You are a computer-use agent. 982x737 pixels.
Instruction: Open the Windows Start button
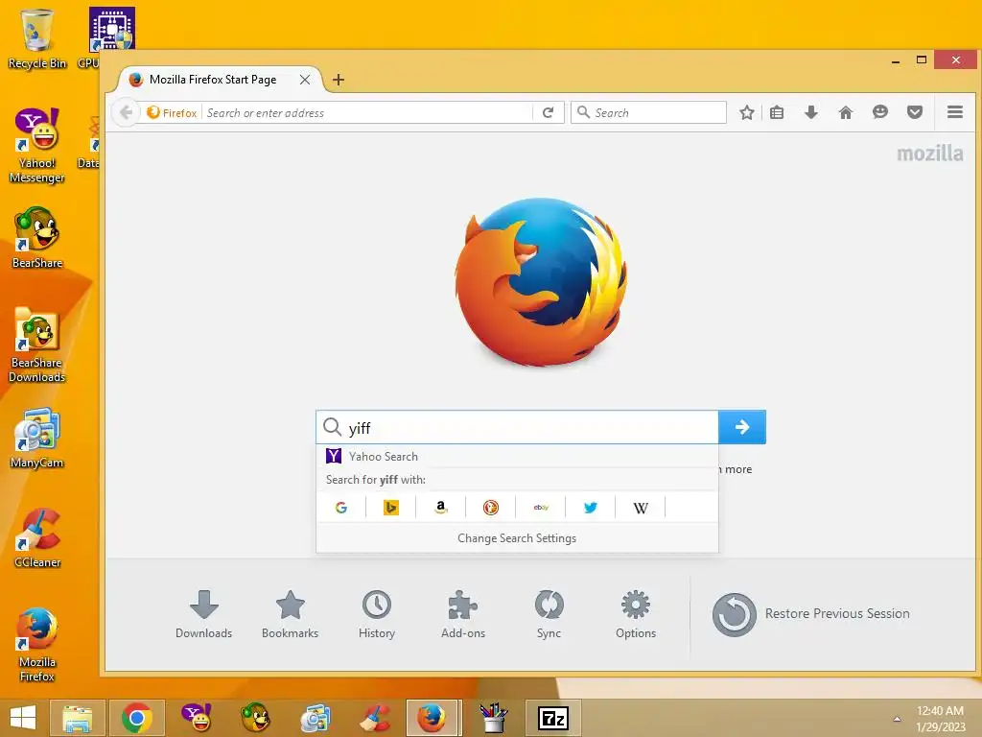23,718
